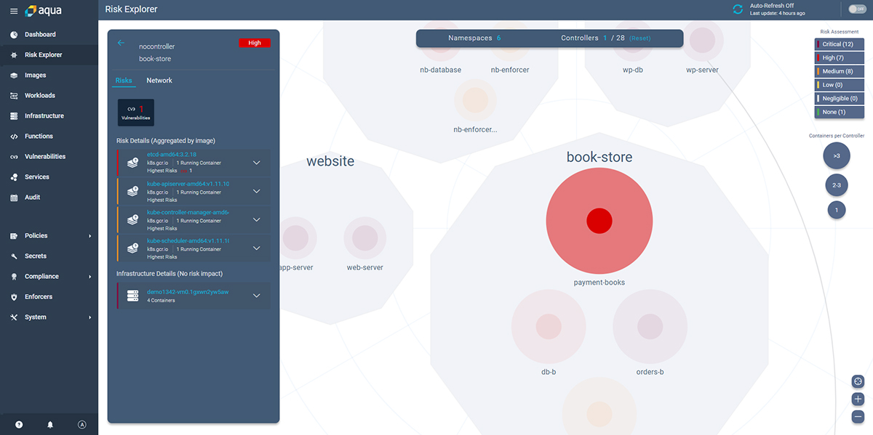
Task: Open the demo1342-vm0 host link
Action: coord(188,291)
